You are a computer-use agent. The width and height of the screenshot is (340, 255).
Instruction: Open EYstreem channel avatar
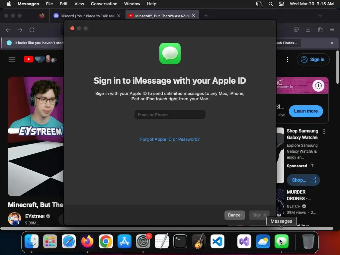[15, 219]
